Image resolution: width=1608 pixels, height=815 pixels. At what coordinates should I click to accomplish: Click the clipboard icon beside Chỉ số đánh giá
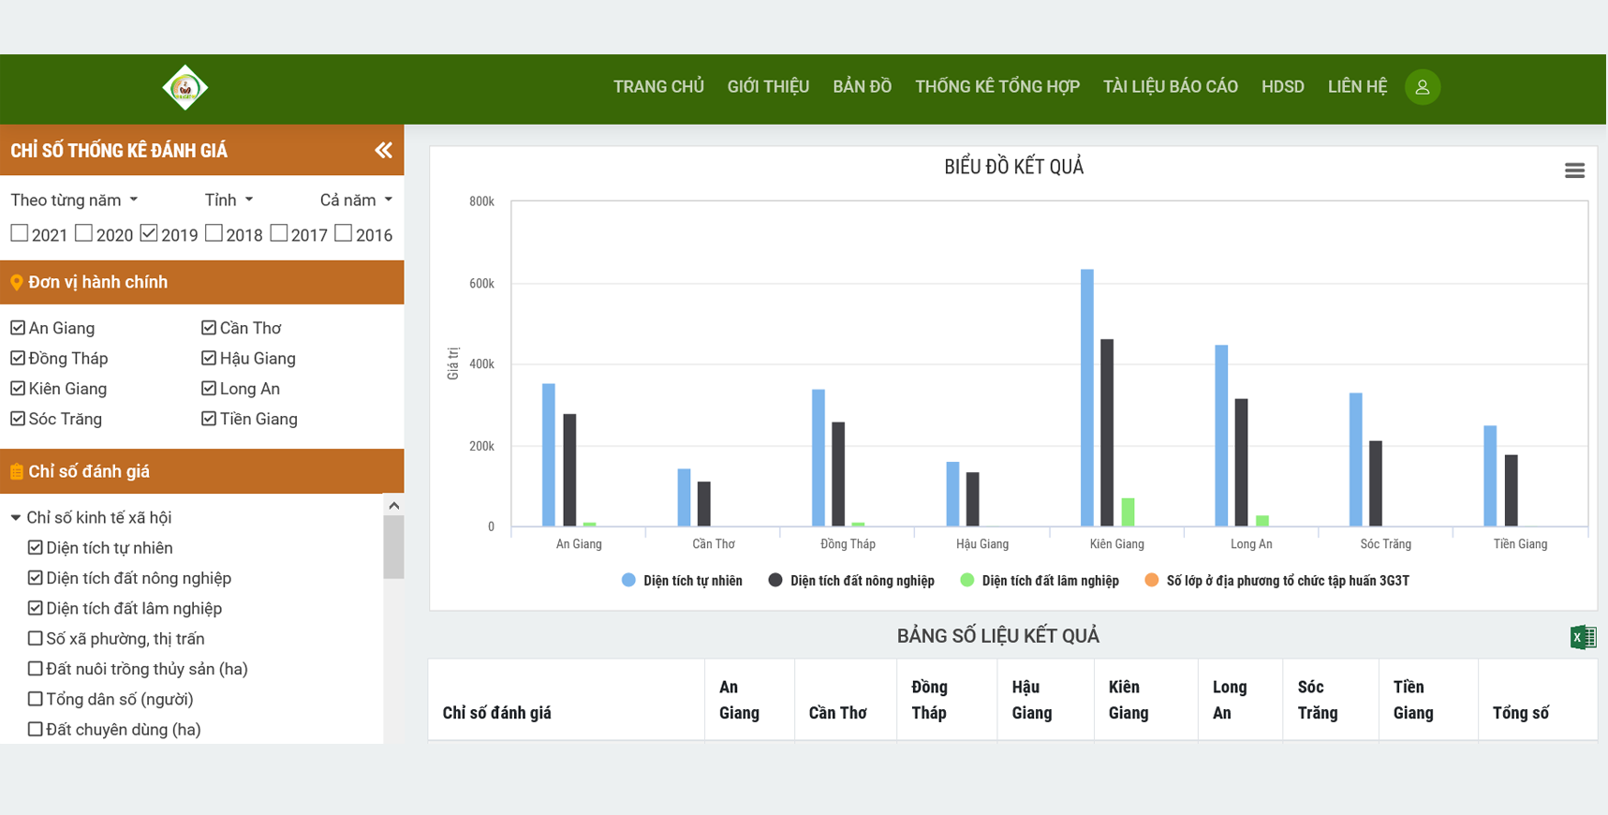[x=17, y=472]
